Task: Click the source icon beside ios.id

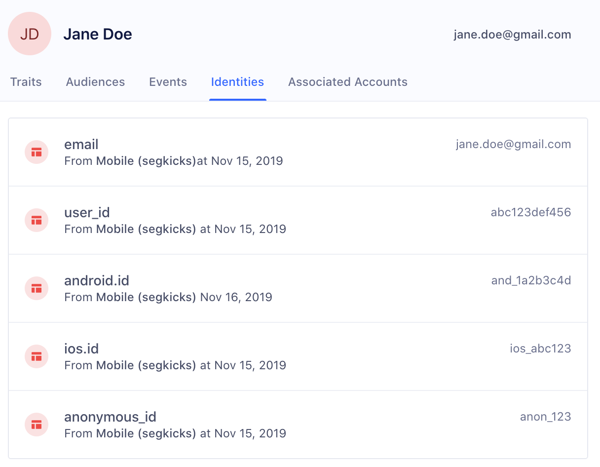Action: 37,356
